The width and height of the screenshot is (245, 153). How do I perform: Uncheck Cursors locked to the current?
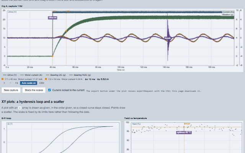[49, 90]
